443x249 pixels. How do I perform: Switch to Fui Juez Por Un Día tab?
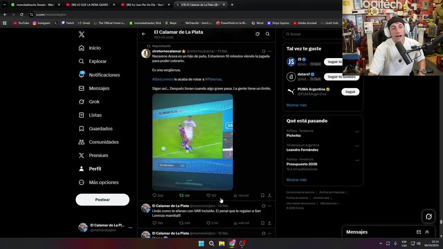145,5
